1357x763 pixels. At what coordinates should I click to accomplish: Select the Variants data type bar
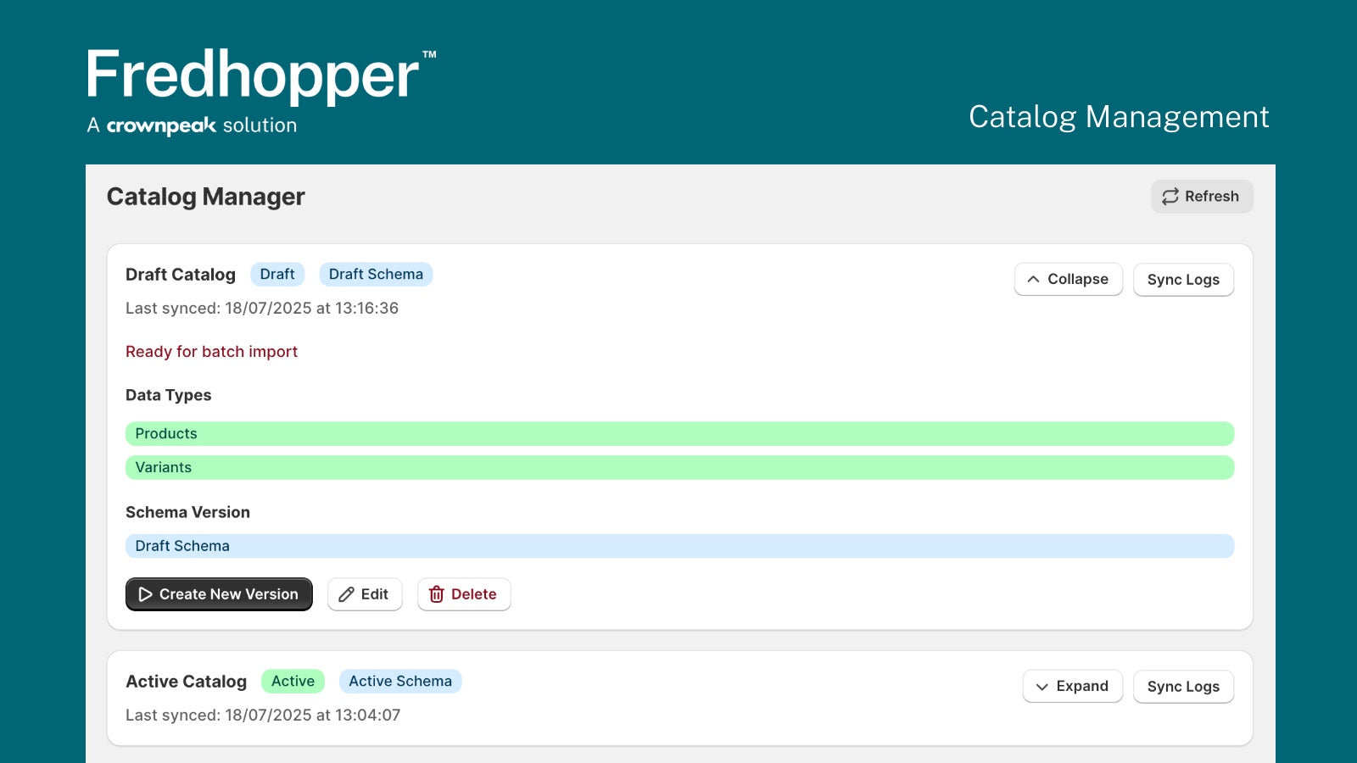click(679, 467)
